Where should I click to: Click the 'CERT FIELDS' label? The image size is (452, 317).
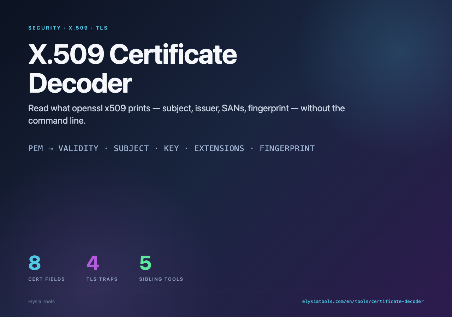(47, 279)
